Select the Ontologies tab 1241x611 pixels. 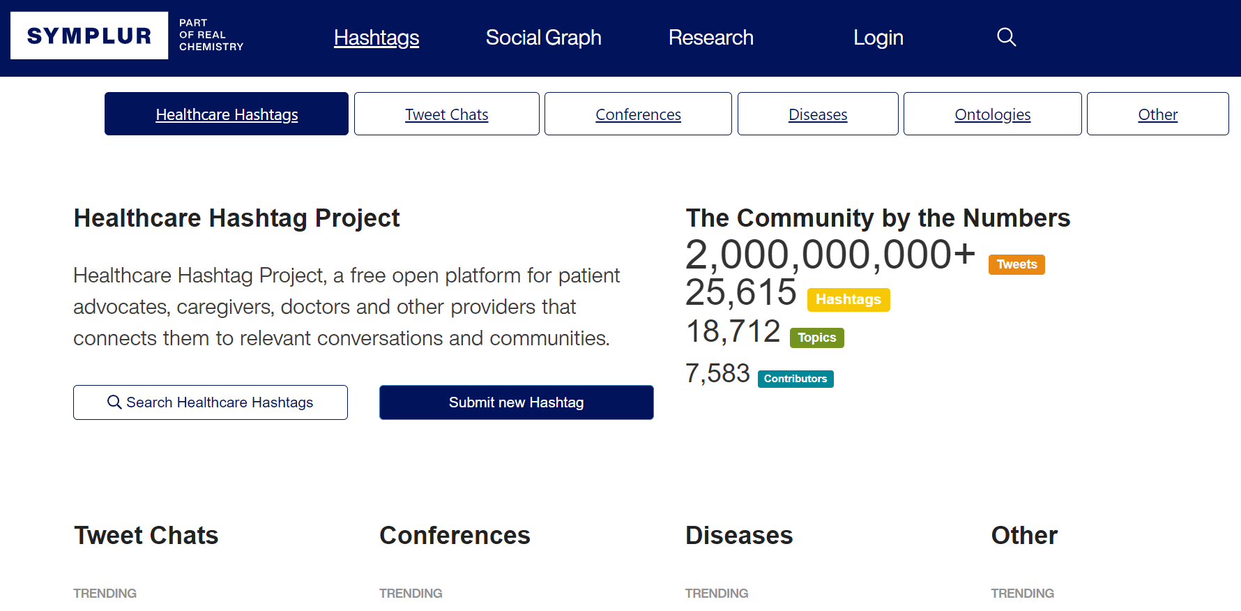992,114
